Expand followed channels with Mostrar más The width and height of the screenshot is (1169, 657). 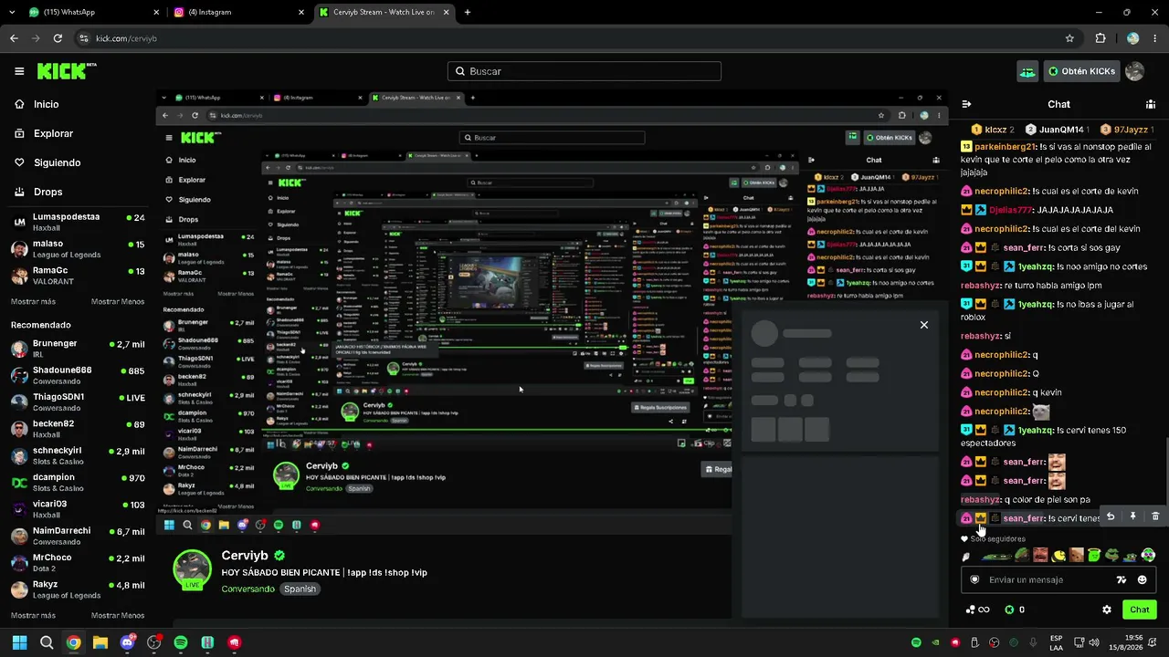(33, 301)
